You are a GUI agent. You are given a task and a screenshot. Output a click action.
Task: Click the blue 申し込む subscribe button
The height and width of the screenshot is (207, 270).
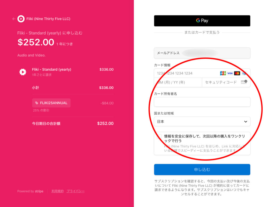coord(202,170)
